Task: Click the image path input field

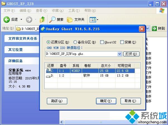Action: tap(82, 54)
